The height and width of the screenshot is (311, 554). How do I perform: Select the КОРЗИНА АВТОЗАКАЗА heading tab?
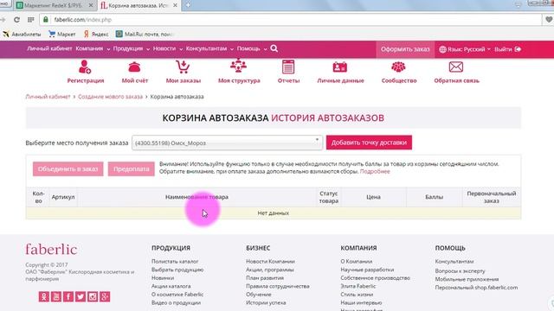216,117
